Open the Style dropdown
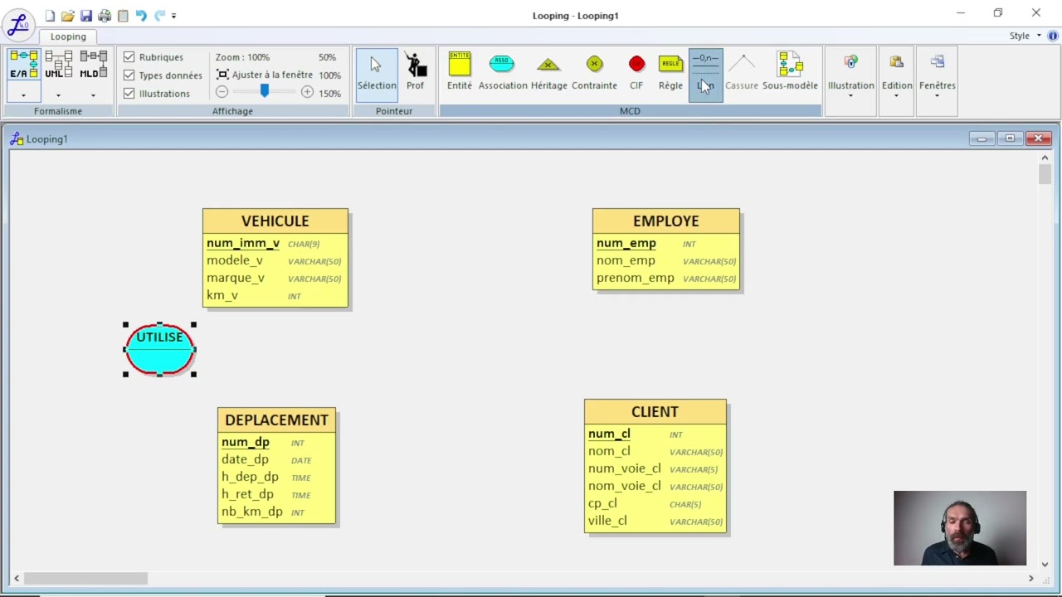 click(x=1025, y=36)
